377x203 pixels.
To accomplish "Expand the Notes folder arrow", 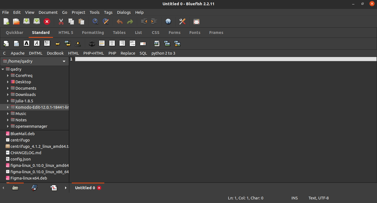I will (8, 120).
